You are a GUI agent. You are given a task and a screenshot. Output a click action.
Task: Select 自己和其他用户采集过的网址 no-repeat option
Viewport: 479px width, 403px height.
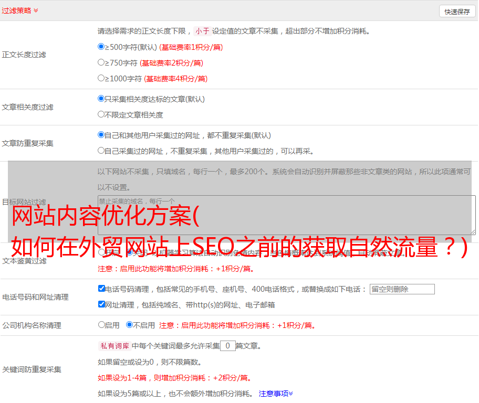pyautogui.click(x=101, y=135)
